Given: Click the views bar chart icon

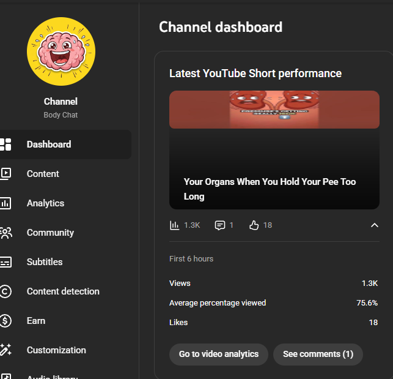Looking at the screenshot, I should tap(175, 225).
